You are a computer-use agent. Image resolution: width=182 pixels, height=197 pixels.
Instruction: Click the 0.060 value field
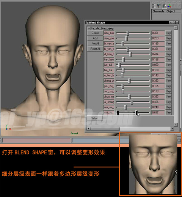pyautogui.click(x=158, y=65)
